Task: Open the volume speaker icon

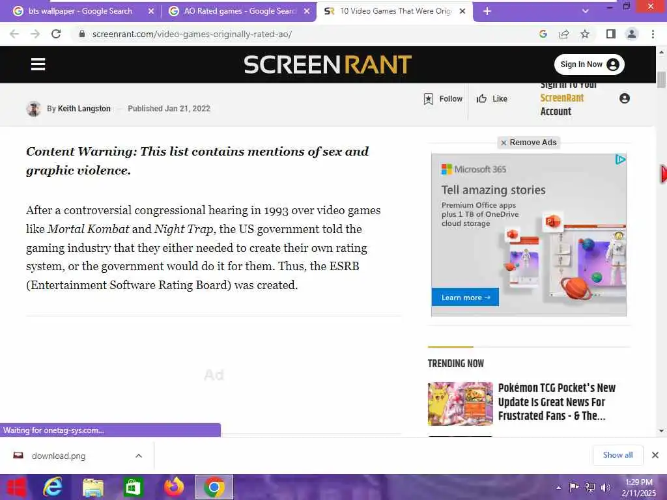Action: [x=606, y=487]
